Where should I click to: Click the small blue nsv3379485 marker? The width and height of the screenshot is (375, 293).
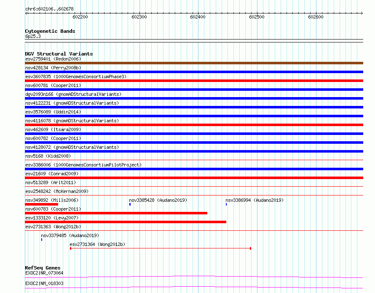coord(42,240)
